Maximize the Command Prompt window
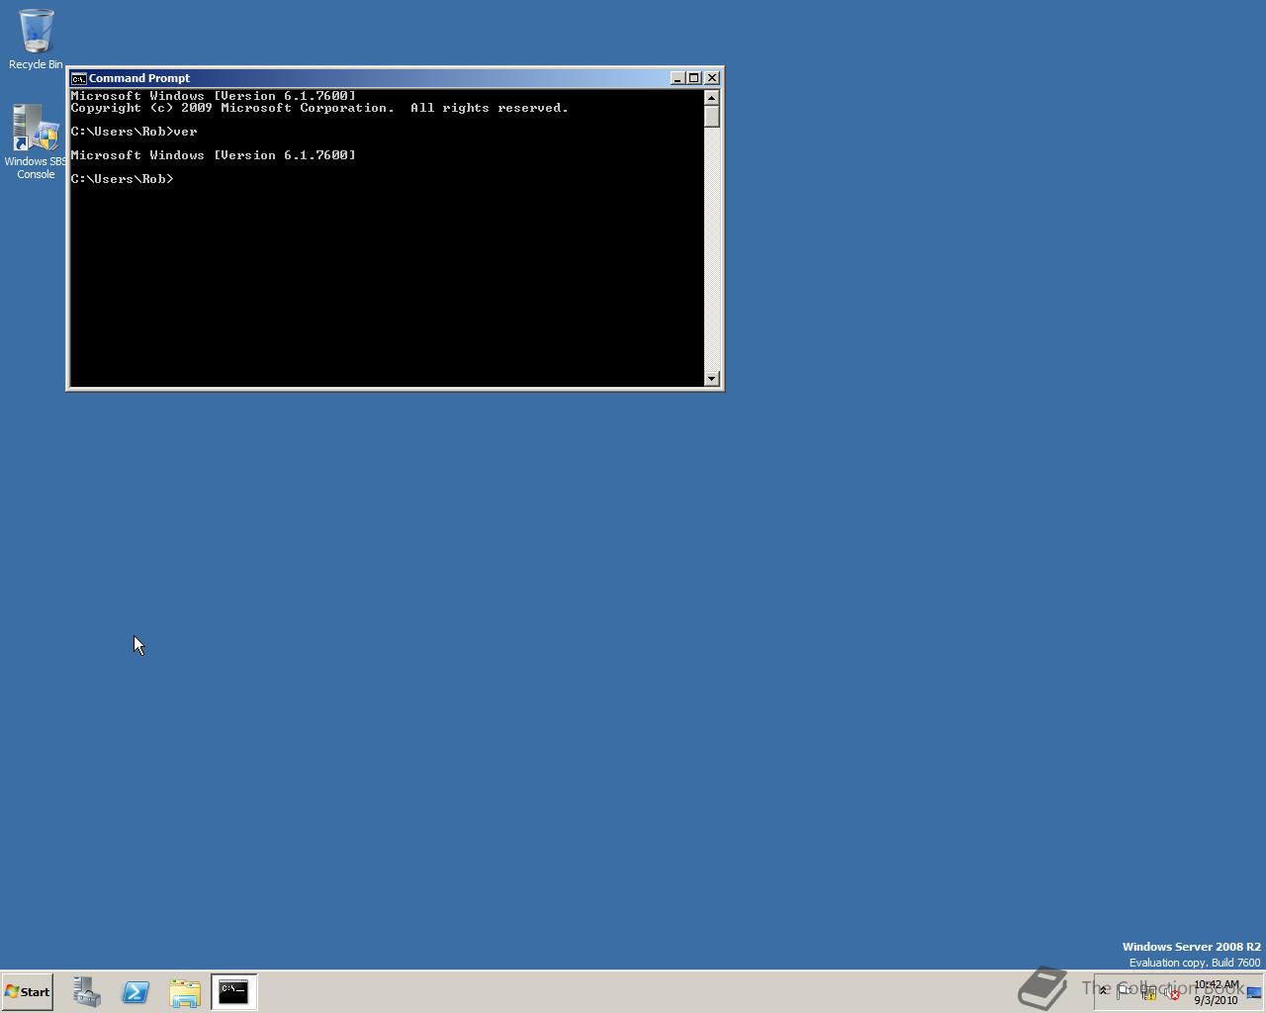Viewport: 1266px width, 1013px height. 693,78
